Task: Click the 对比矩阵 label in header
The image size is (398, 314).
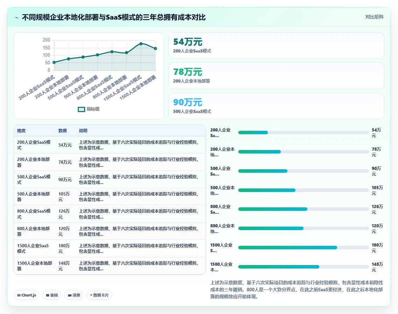Action: pyautogui.click(x=375, y=17)
